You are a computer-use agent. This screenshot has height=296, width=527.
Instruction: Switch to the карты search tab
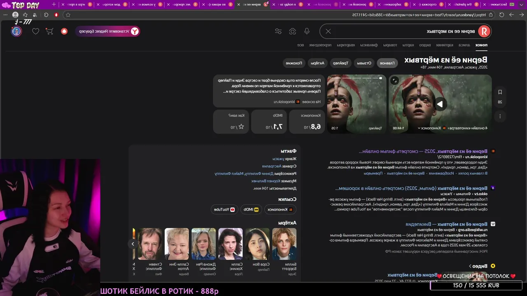pyautogui.click(x=408, y=45)
